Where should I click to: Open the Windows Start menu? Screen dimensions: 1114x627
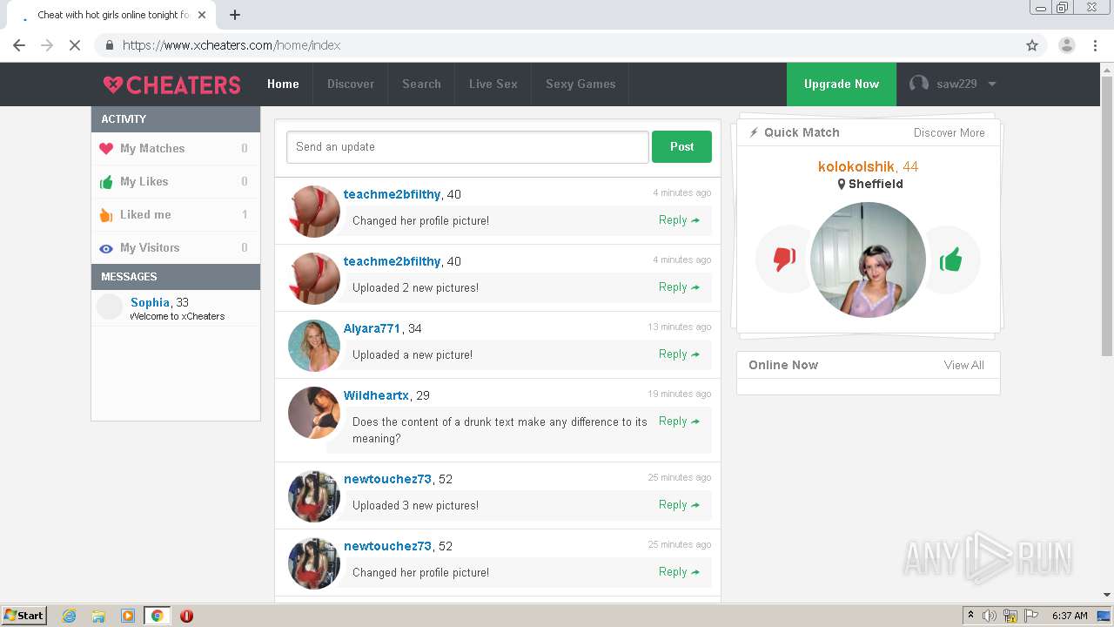(24, 616)
